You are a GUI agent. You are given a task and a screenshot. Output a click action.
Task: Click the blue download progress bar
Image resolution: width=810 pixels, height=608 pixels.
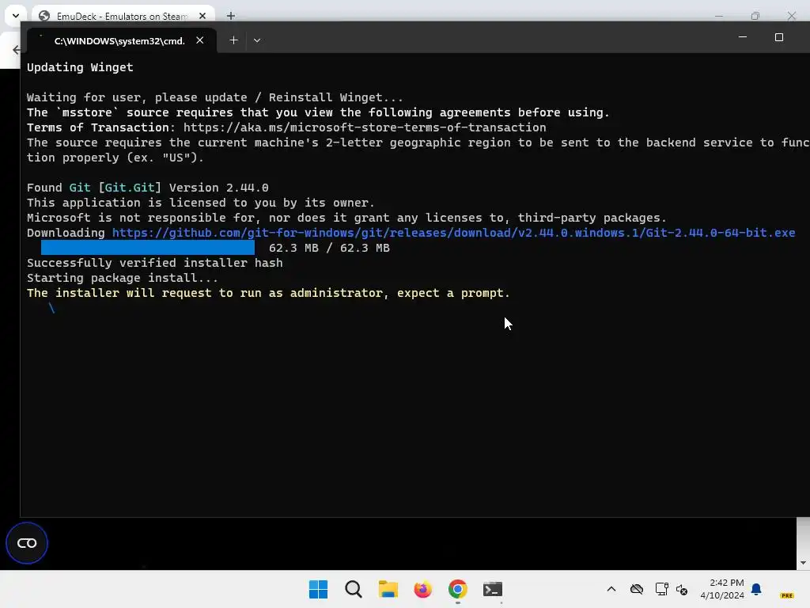click(148, 248)
